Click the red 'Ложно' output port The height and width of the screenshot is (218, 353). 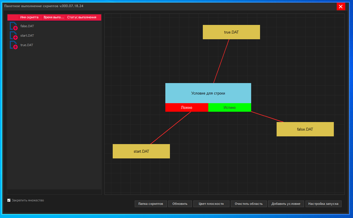click(x=187, y=107)
